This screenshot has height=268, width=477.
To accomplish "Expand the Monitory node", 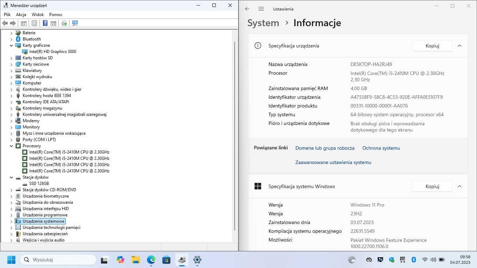I will [11, 127].
